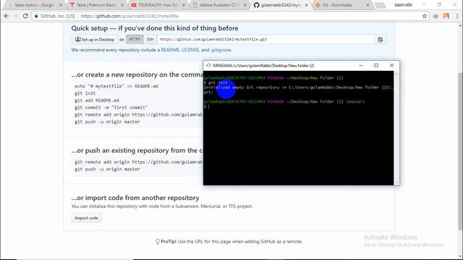Viewport: 463px width, 260px height.
Task: Reload the GitHub page
Action: coord(25,16)
